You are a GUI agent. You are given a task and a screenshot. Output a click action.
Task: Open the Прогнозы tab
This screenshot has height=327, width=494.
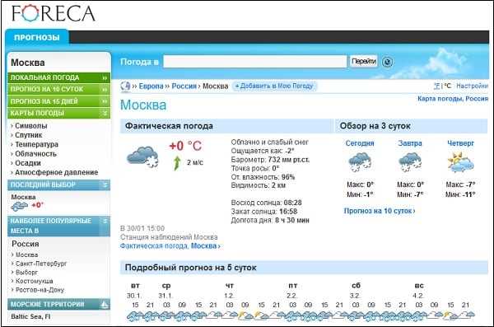pyautogui.click(x=37, y=37)
